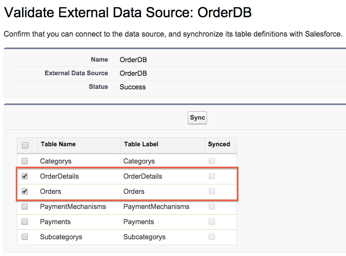The image size is (346, 256).
Task: Click the Success status value
Action: coord(133,87)
